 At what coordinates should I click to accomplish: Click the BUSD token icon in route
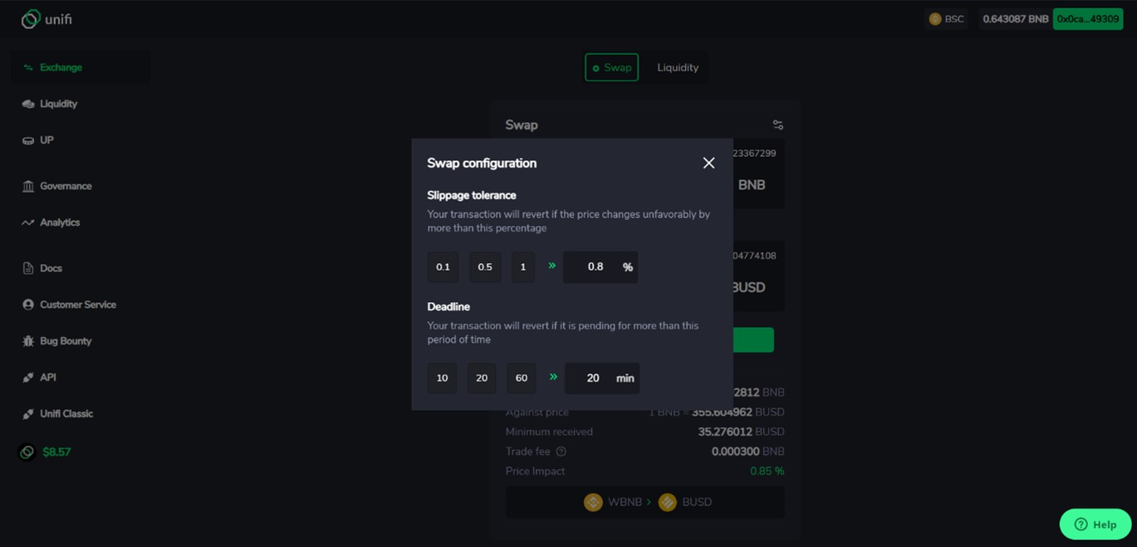pos(668,502)
